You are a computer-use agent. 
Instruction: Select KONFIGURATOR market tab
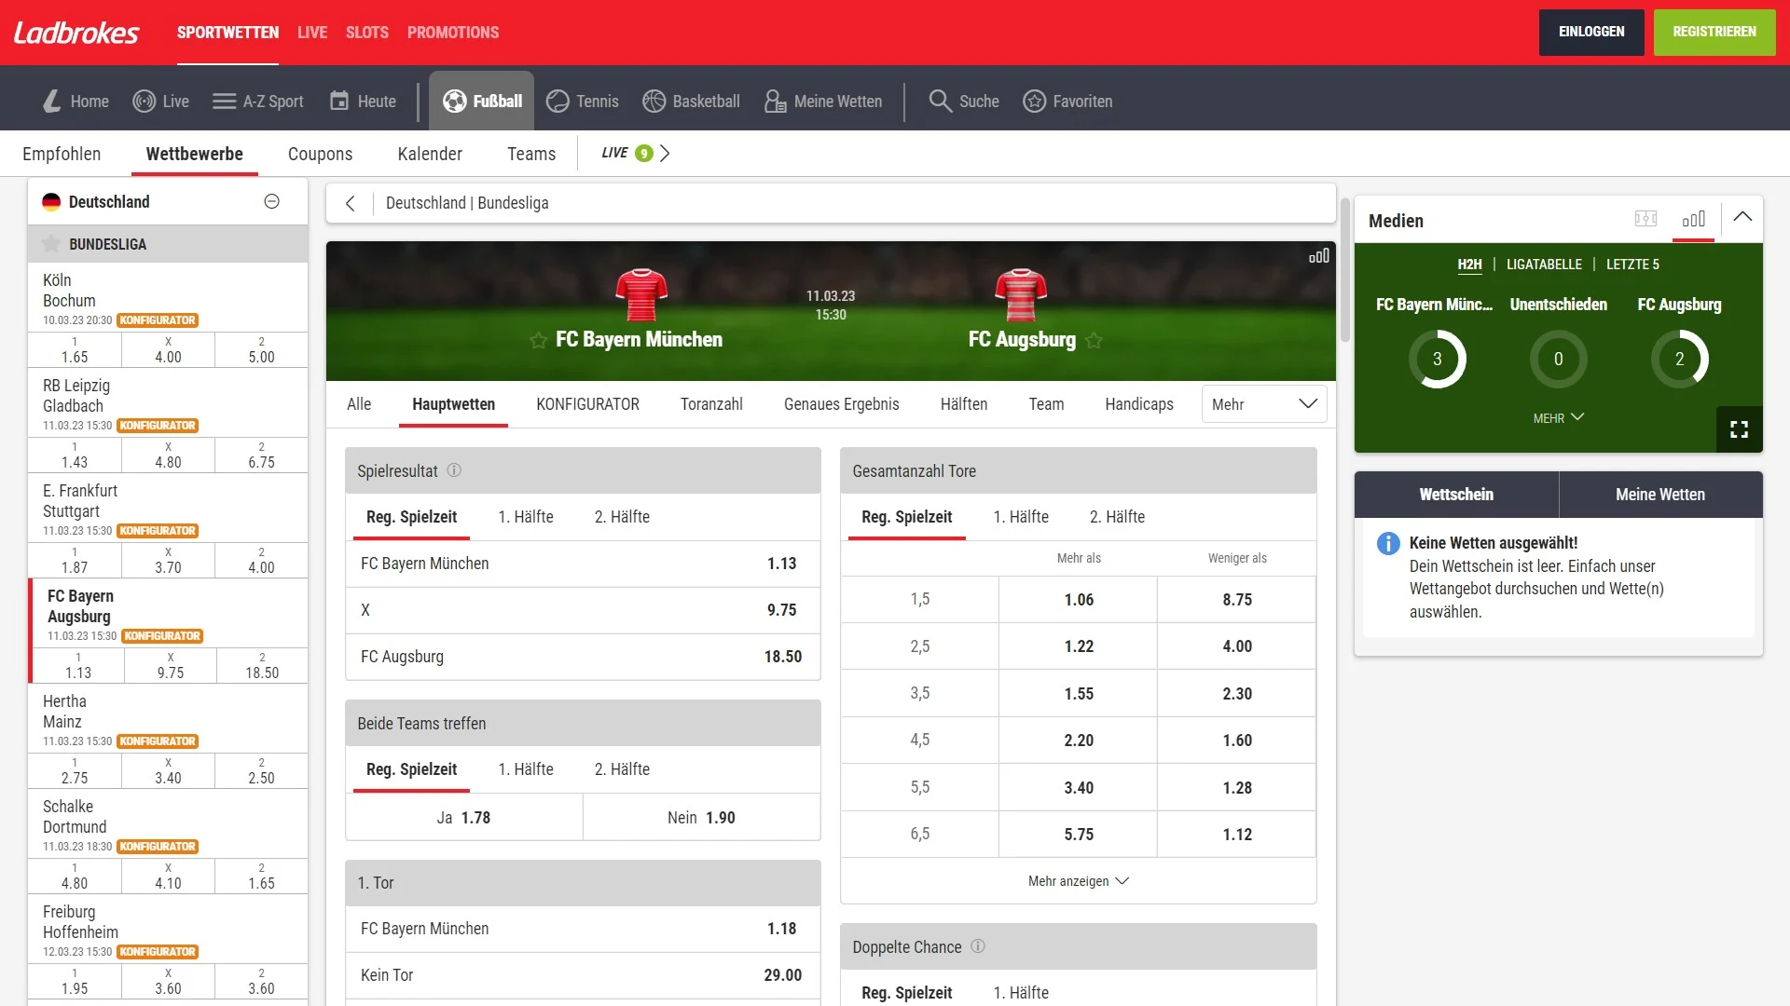[x=587, y=404]
